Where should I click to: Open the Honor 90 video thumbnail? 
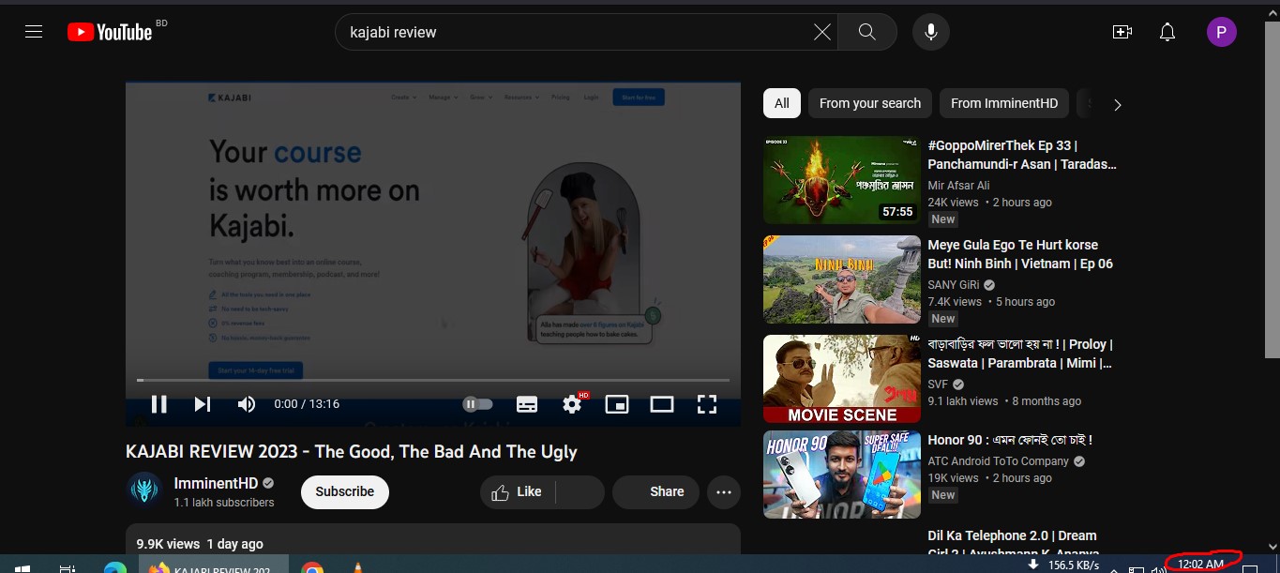[842, 475]
